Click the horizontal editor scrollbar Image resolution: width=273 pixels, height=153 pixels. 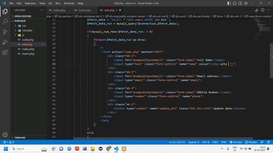[x=163, y=139]
